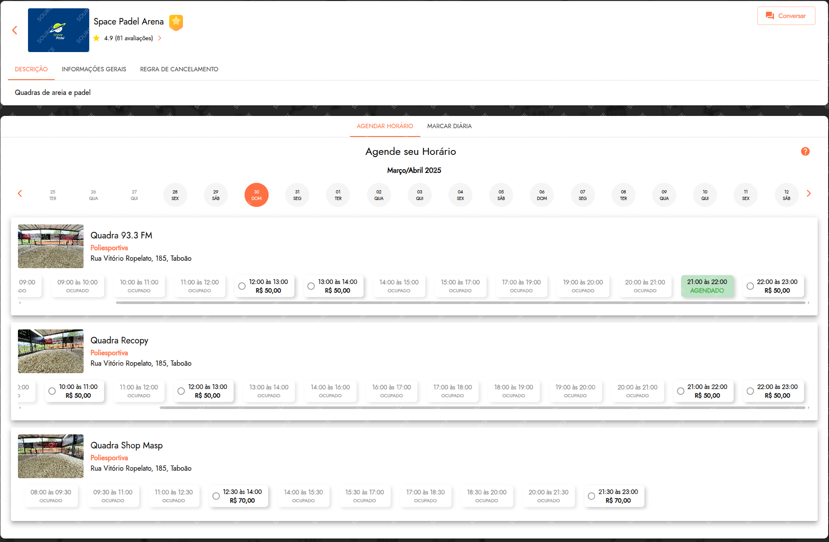Screen dimensions: 829x542
Task: Open the Quadra Shop Masp court photo
Action: pos(51,456)
